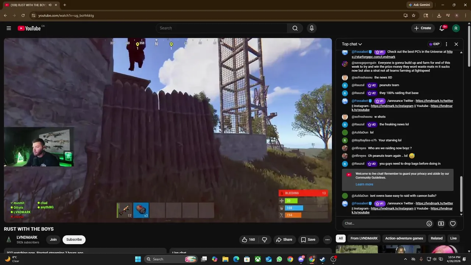Dislike the video with thumbs down

265,240
